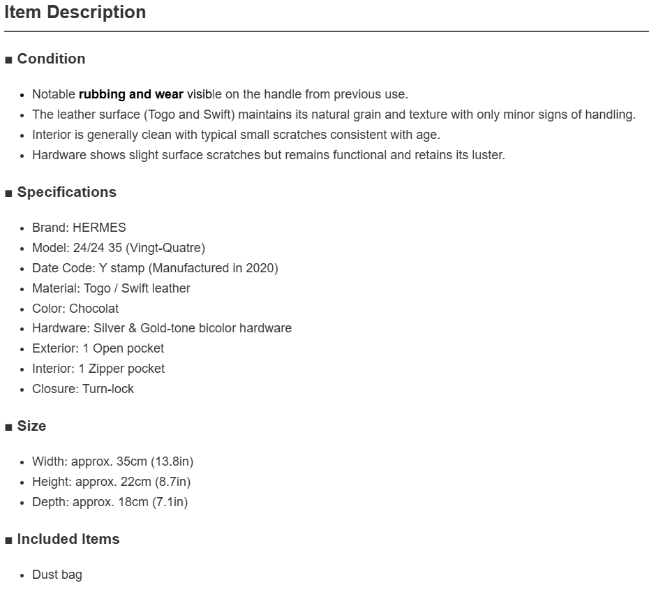Click the bicolor hardware specification line
The width and height of the screenshot is (649, 606).
click(x=162, y=328)
